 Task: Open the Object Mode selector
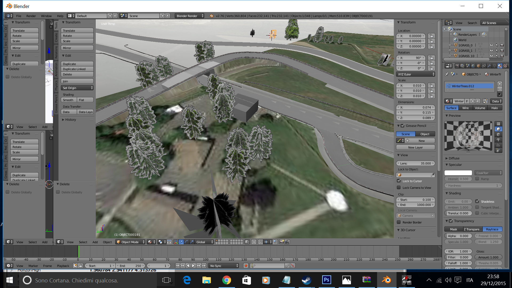pos(130,242)
